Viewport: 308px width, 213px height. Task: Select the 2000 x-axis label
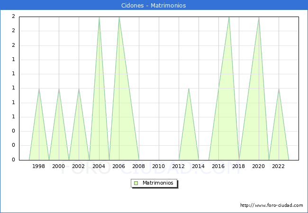point(59,166)
